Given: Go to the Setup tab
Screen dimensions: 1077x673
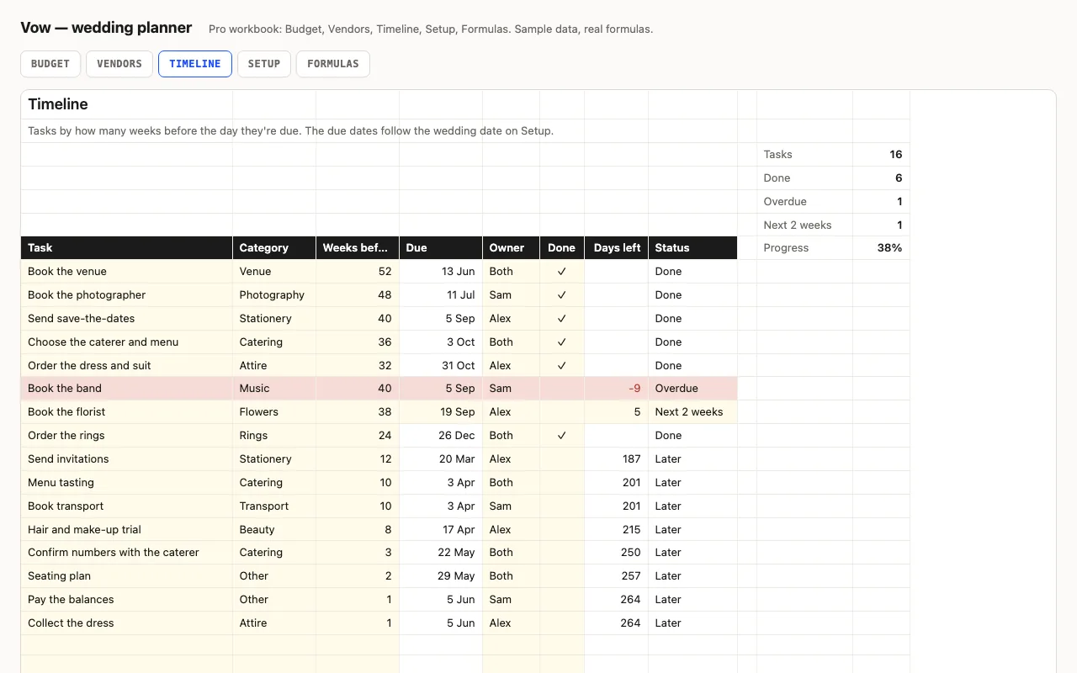Looking at the screenshot, I should tap(264, 64).
